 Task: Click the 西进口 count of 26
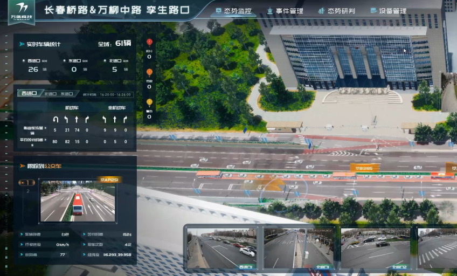pyautogui.click(x=33, y=70)
